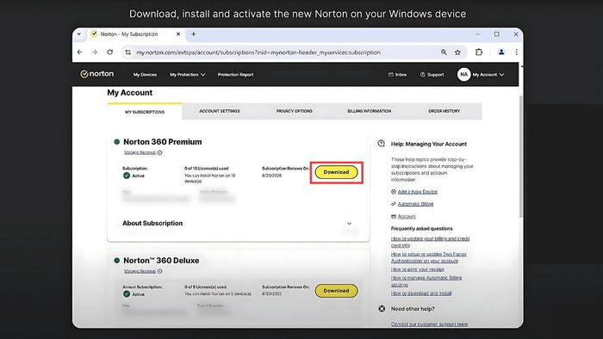603x339 pixels.
Task: Open Add a New Device help link
Action: click(x=417, y=192)
